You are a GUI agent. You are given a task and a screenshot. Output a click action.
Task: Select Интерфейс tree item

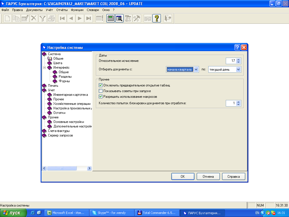tap(61, 68)
